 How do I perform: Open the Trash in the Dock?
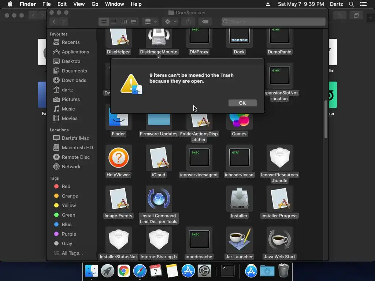click(x=284, y=270)
